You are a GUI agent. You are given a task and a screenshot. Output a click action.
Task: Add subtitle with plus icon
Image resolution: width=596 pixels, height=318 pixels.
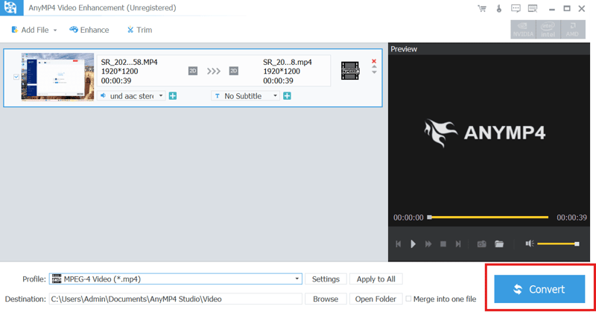pos(287,96)
